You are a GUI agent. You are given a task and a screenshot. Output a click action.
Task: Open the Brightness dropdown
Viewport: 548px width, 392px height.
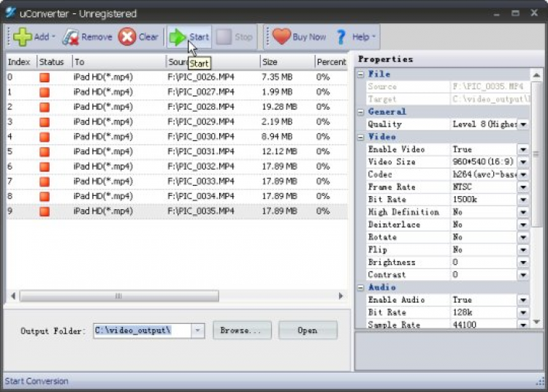[523, 263]
